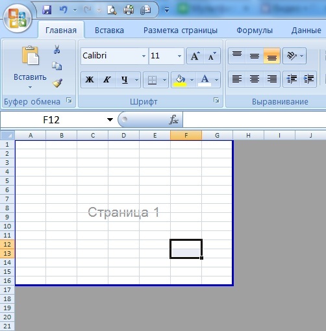The height and width of the screenshot is (331, 326).
Task: Open the Вставка ribbon tab
Action: pyautogui.click(x=109, y=31)
